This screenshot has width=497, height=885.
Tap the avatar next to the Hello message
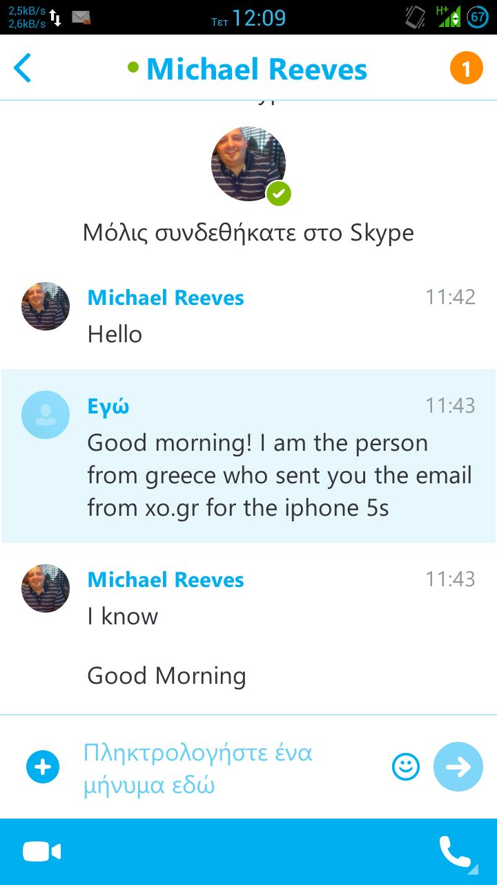point(46,306)
